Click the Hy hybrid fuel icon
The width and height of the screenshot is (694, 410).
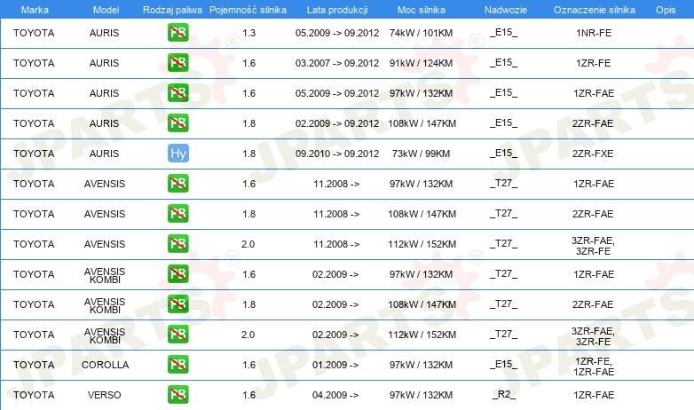pos(177,154)
